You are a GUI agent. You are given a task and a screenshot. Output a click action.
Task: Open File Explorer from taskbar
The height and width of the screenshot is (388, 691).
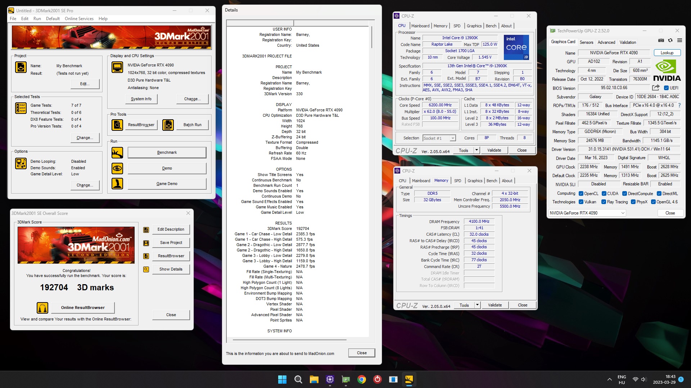click(314, 379)
